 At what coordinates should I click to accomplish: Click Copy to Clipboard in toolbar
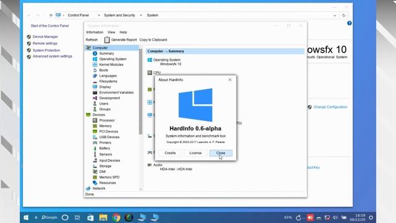[x=153, y=40]
